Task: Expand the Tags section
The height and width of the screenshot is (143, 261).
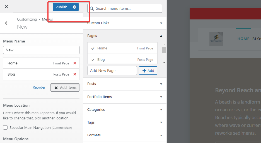Action: (x=125, y=122)
